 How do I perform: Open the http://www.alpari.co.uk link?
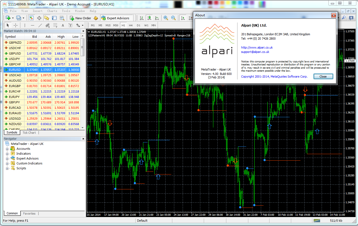tap(257, 47)
